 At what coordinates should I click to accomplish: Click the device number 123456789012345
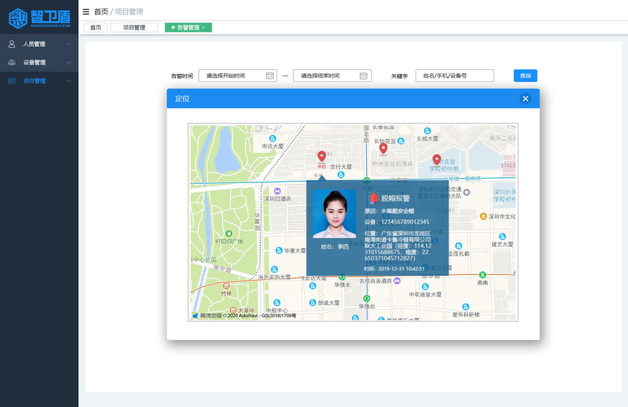pos(405,222)
